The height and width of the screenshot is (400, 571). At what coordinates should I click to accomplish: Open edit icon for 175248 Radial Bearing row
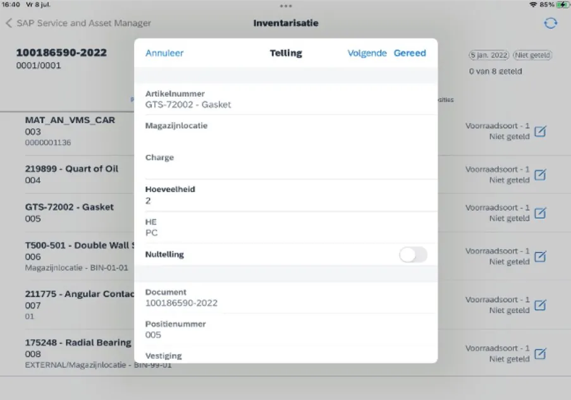(540, 354)
